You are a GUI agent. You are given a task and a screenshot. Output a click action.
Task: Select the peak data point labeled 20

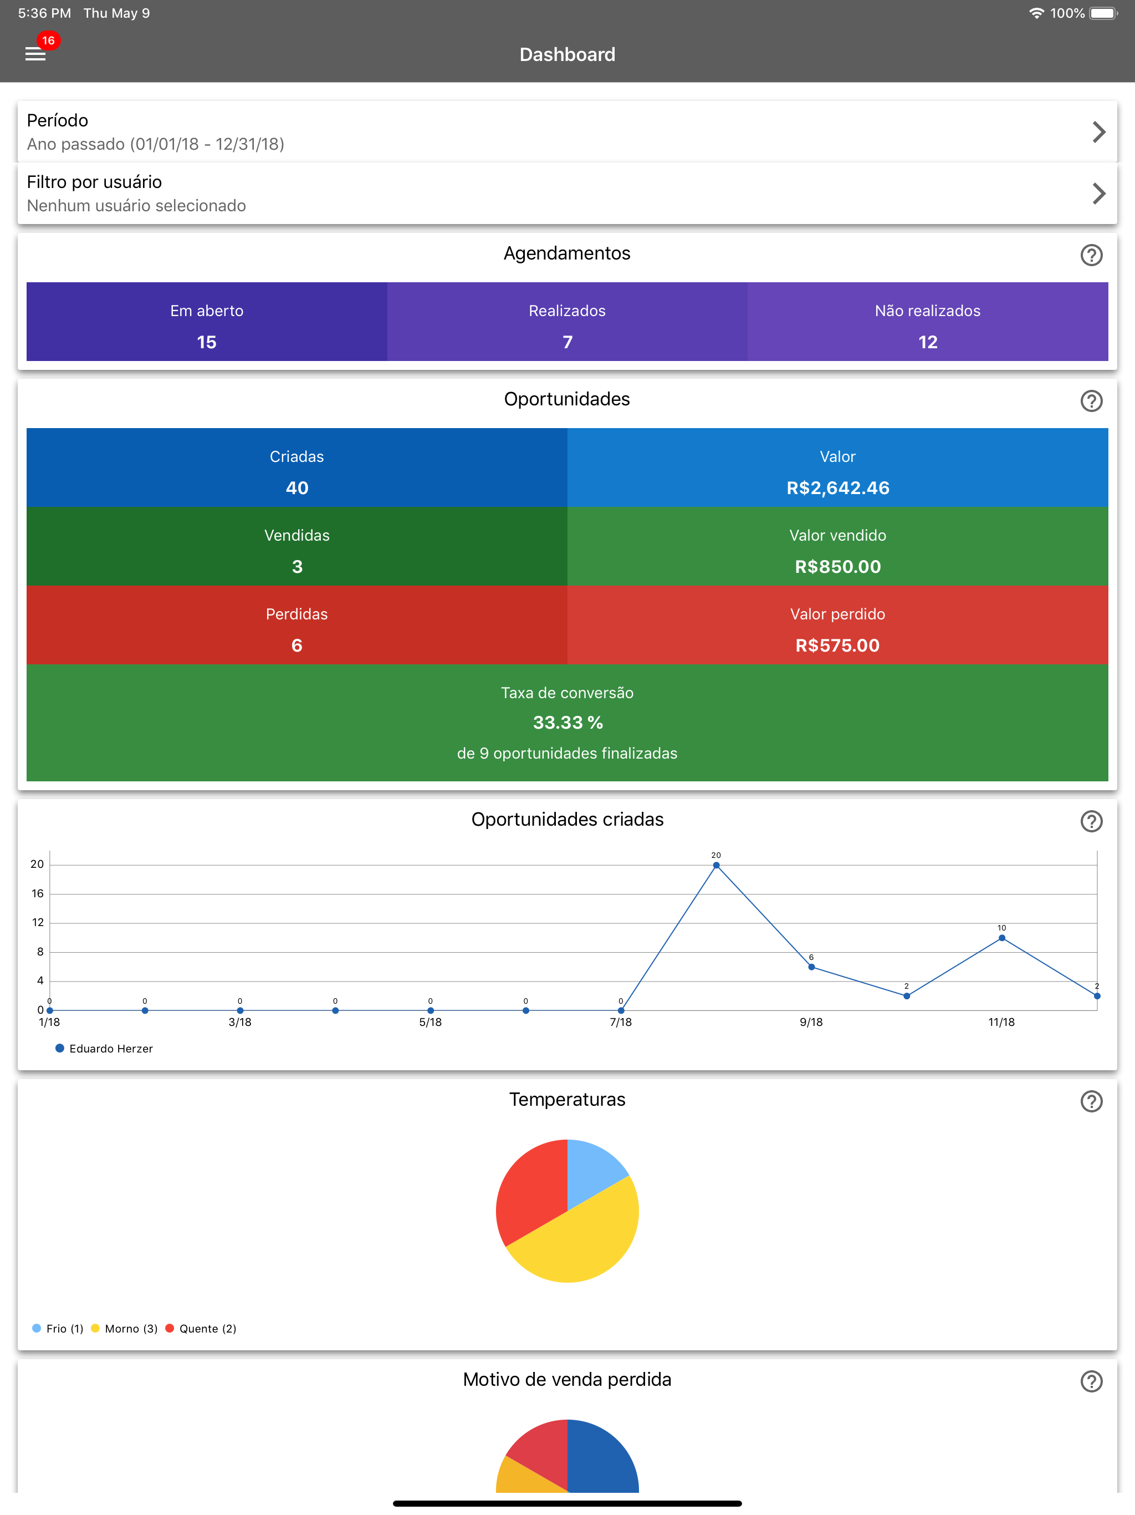click(x=716, y=865)
